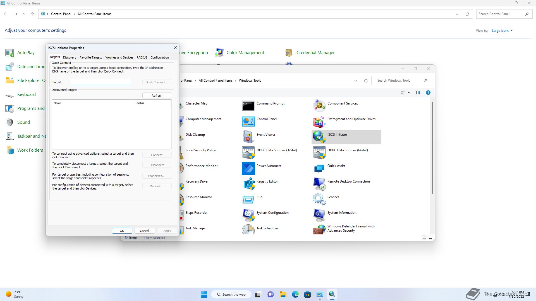Open Task Scheduler icon
Screen dimensions: 536x301
248,230
